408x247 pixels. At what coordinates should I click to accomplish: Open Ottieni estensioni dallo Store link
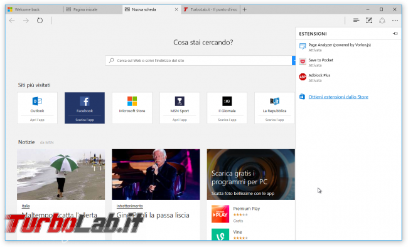pyautogui.click(x=338, y=97)
